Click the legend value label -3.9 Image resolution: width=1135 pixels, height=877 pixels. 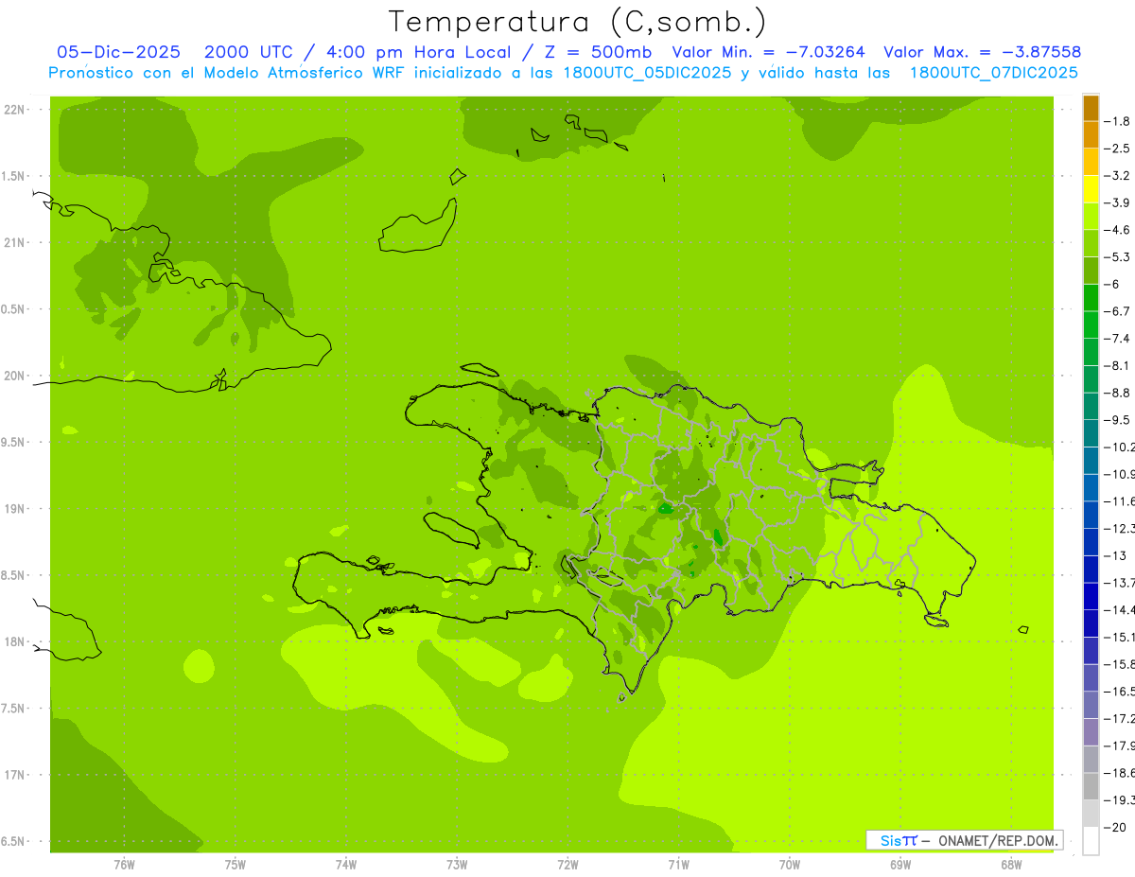(1119, 202)
